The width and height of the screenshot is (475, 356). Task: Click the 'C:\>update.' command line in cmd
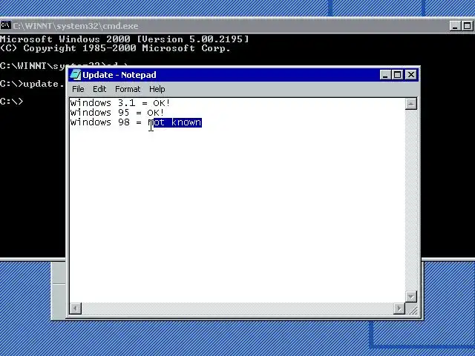33,84
